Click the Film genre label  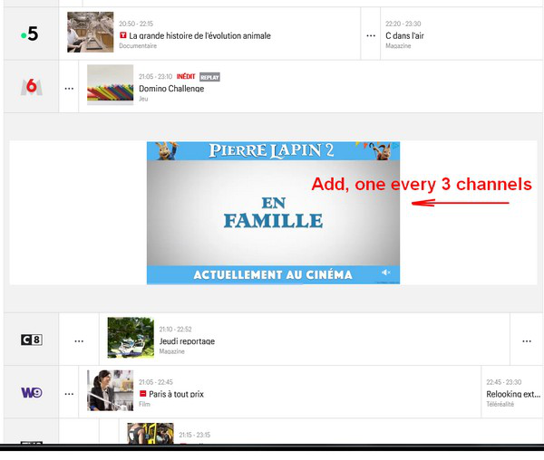(x=144, y=404)
